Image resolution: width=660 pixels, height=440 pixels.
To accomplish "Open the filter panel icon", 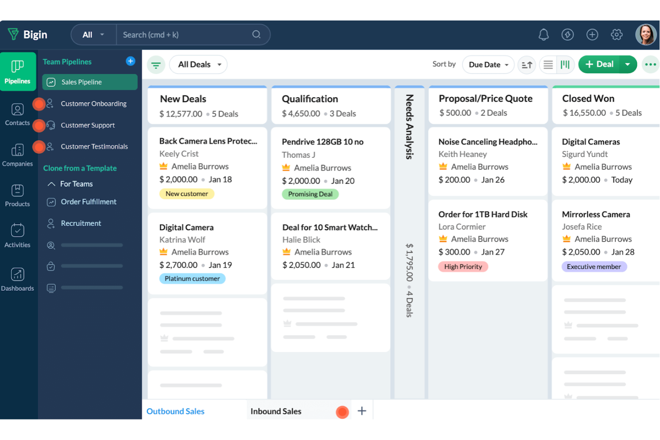I will coord(156,64).
